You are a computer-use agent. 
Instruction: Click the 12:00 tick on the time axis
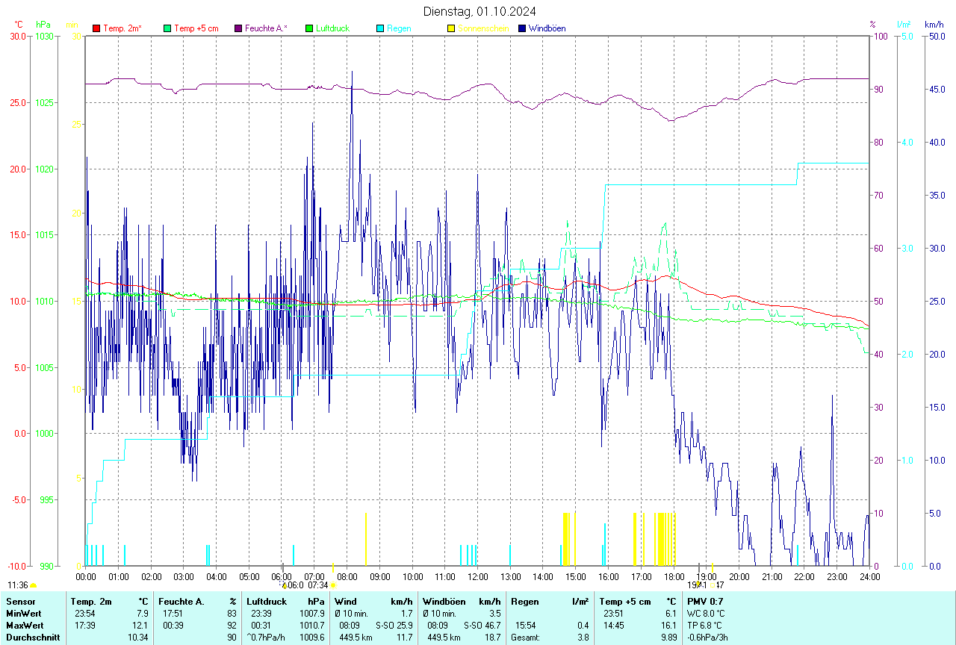coord(478,576)
